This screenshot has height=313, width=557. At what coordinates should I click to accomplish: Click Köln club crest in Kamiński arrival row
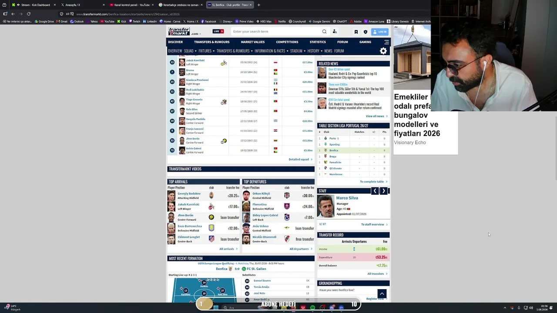(211, 206)
